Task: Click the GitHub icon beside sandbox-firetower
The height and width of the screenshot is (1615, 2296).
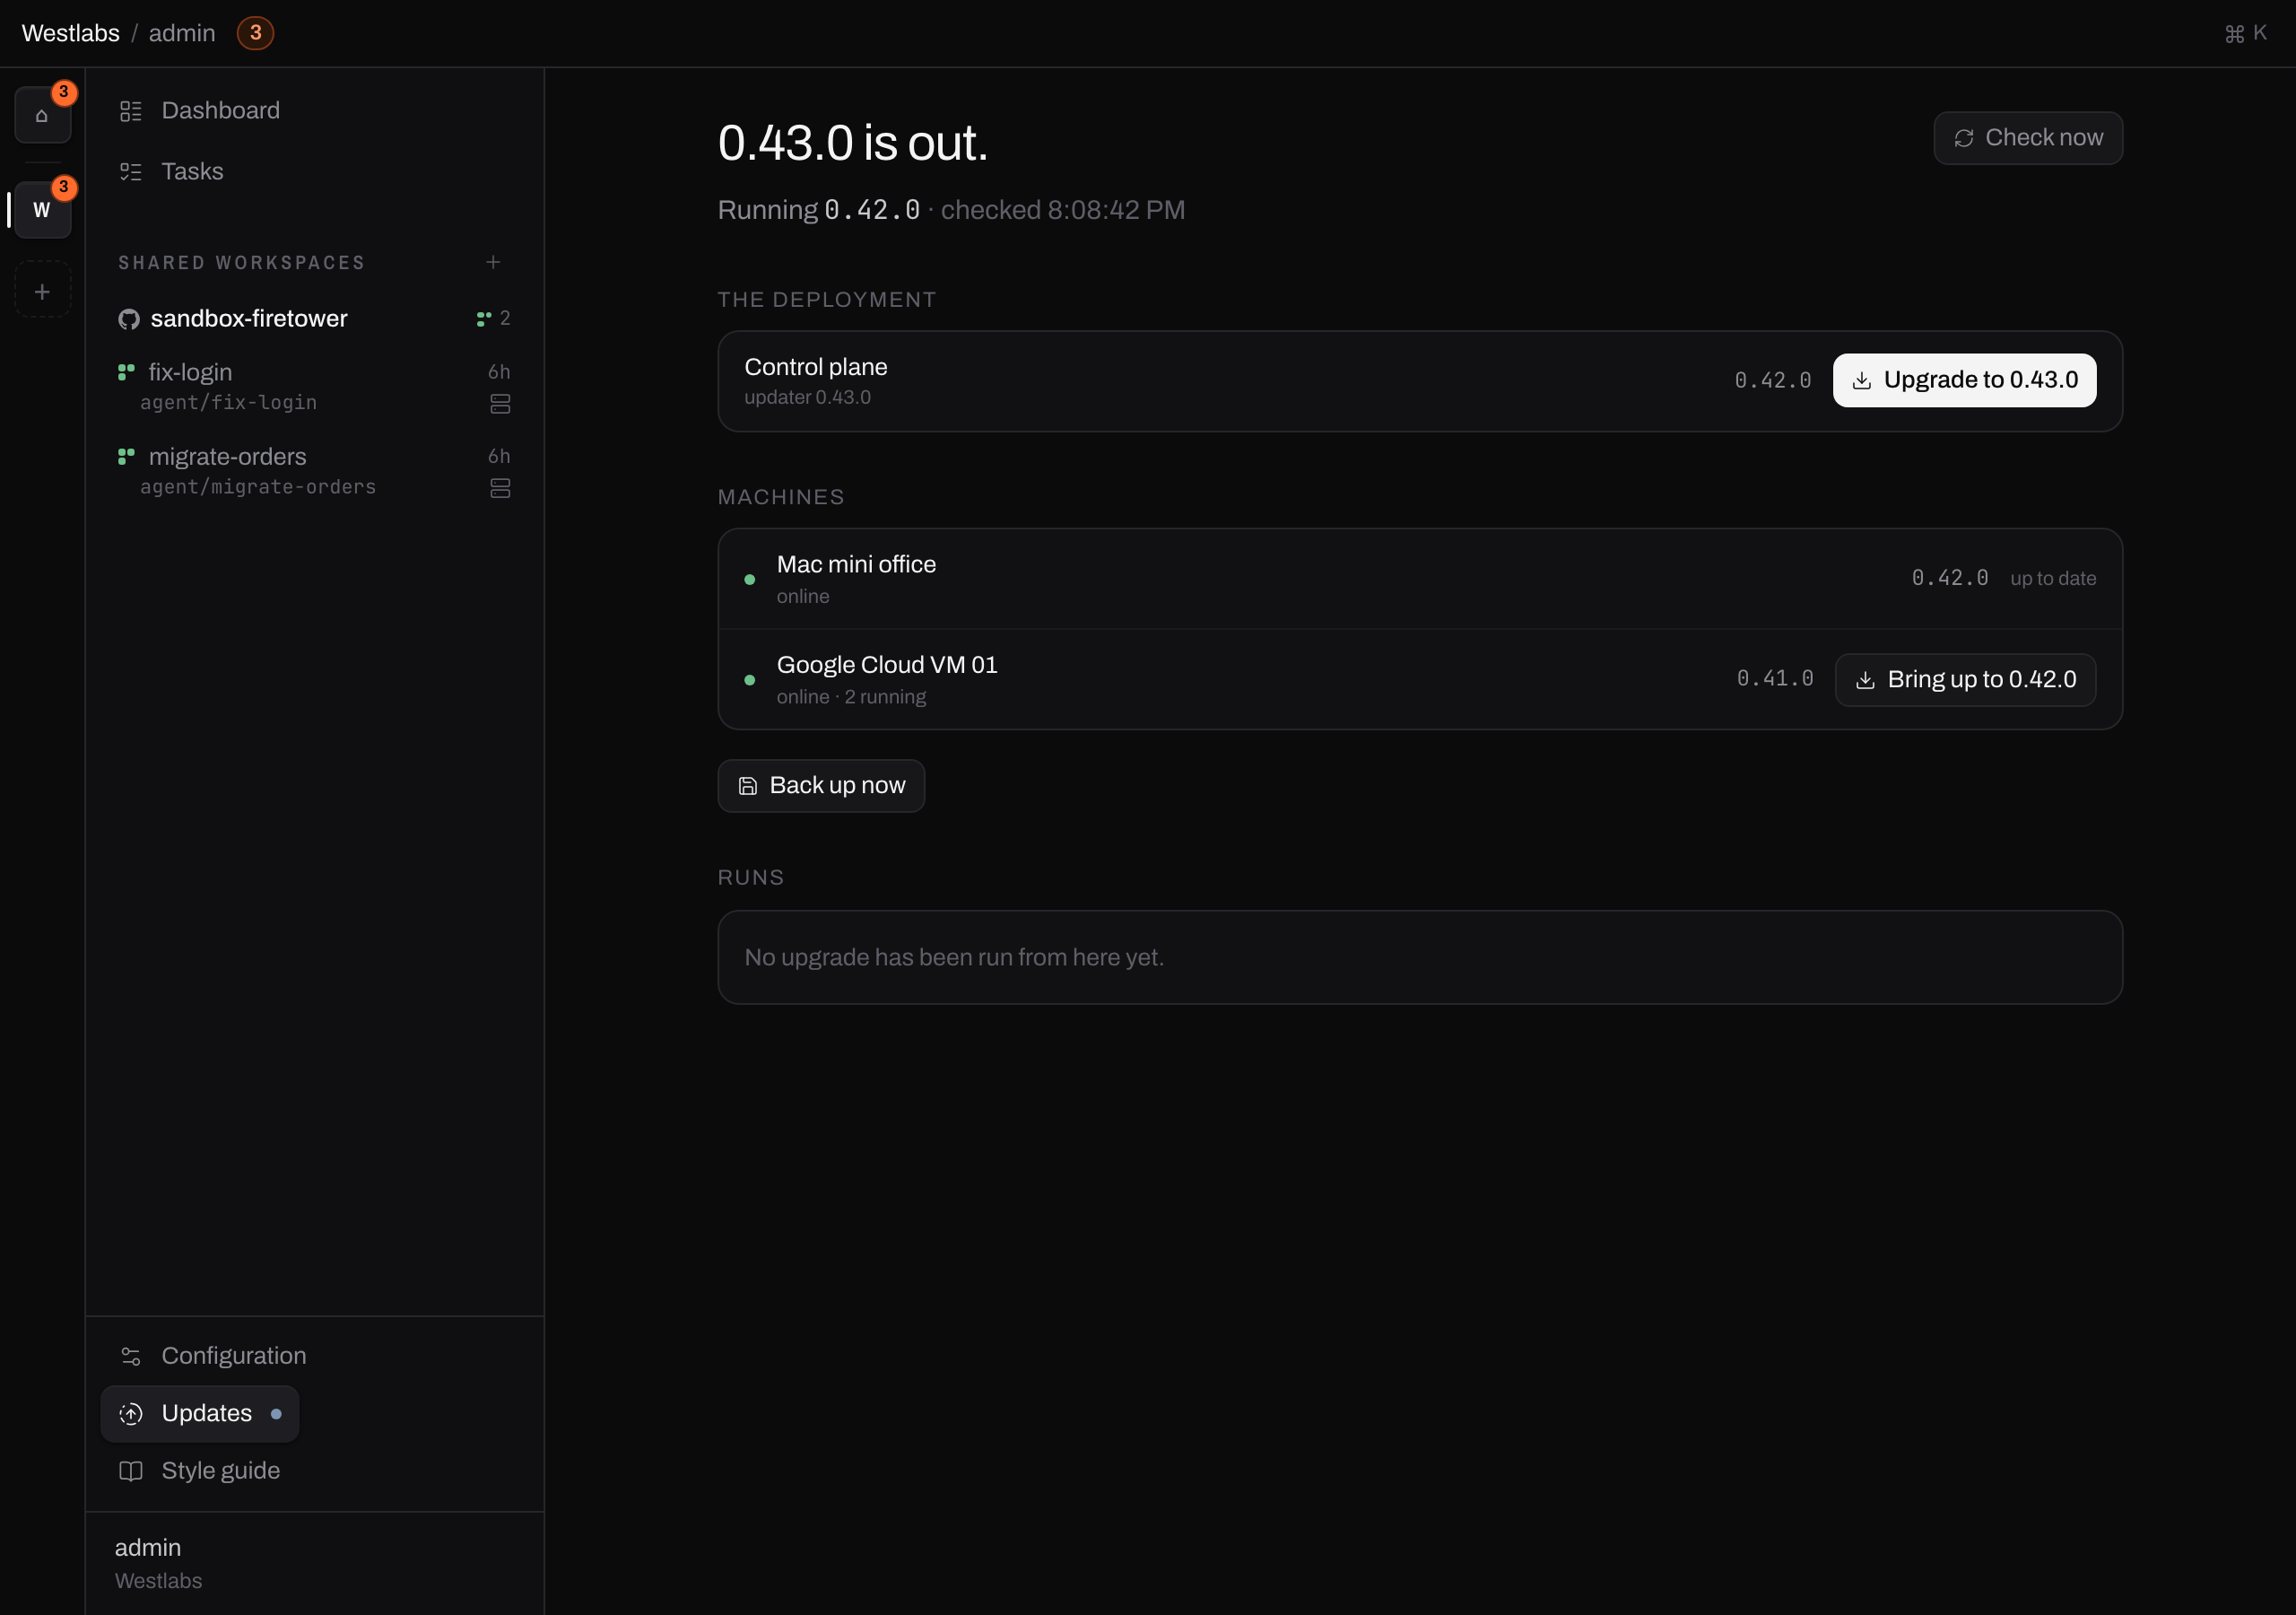Action: (129, 319)
